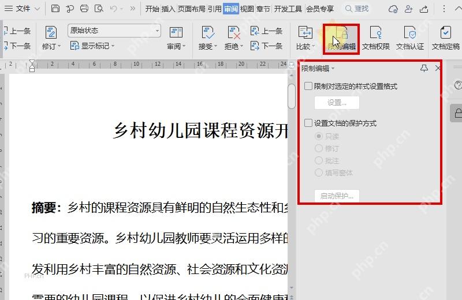Viewport: 462px width, 300px height.
Task: Select the 审阅 tab
Action: (230, 9)
